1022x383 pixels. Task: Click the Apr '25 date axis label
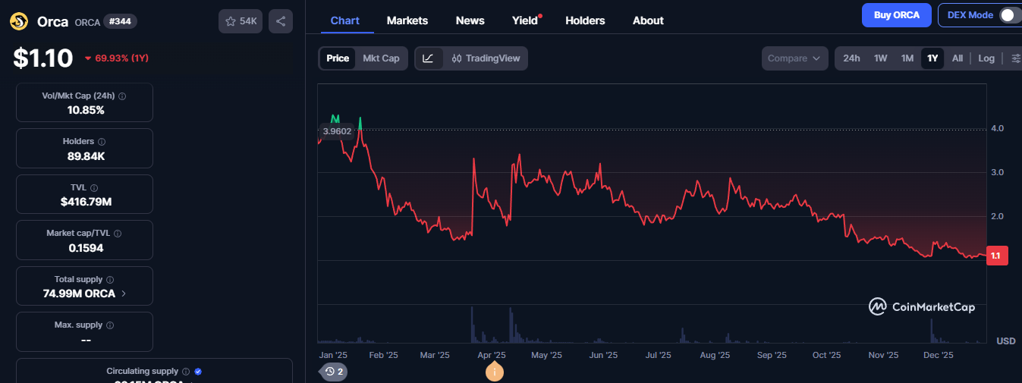click(x=492, y=355)
